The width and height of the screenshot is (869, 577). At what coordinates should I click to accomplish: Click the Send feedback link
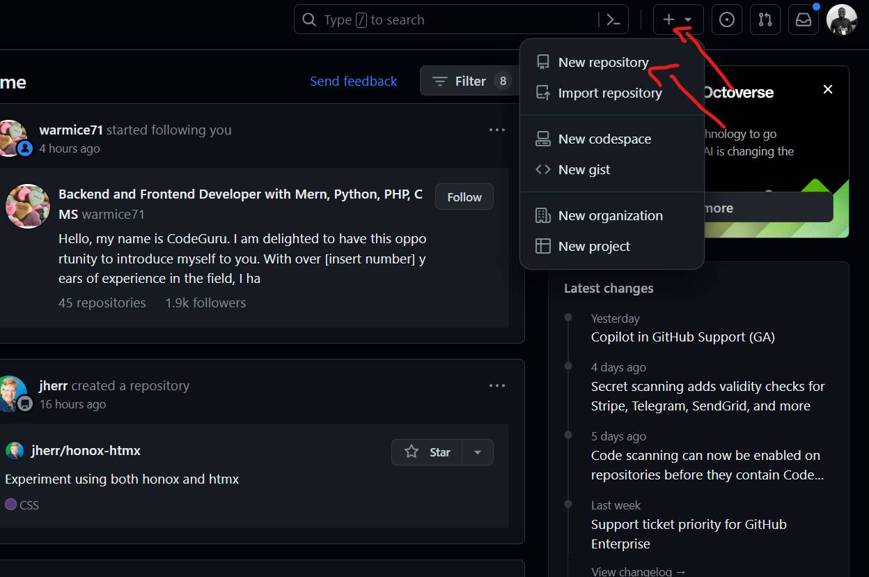coord(354,82)
